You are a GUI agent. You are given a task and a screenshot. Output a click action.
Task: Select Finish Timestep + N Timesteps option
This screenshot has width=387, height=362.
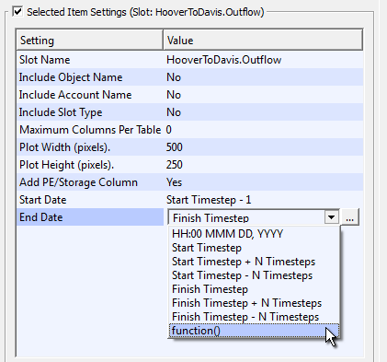(254, 303)
